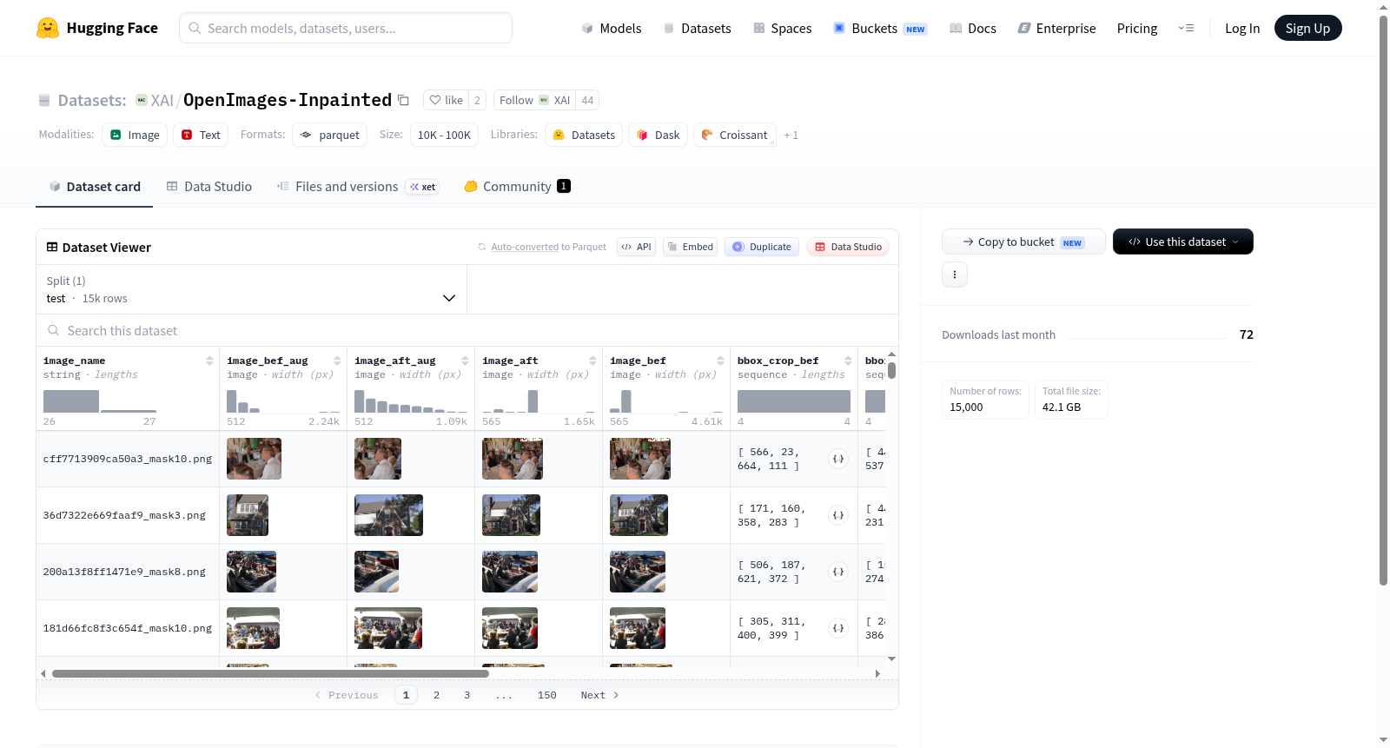Open the Croissant library tag
The height and width of the screenshot is (748, 1390).
[735, 135]
